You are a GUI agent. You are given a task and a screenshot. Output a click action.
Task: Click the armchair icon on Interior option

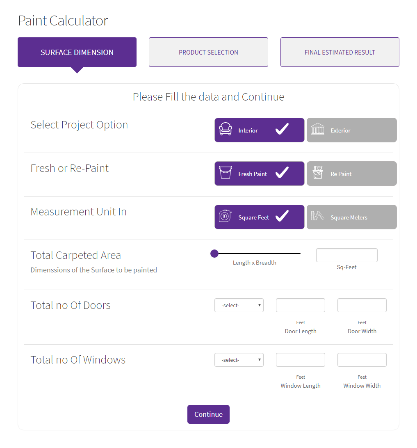226,129
